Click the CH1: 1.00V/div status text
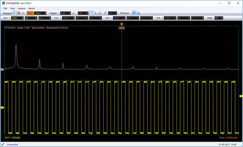 [12, 138]
